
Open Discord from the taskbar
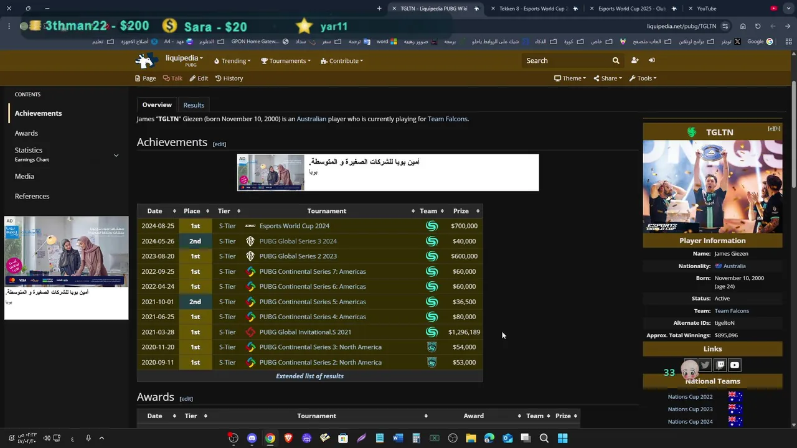252,438
